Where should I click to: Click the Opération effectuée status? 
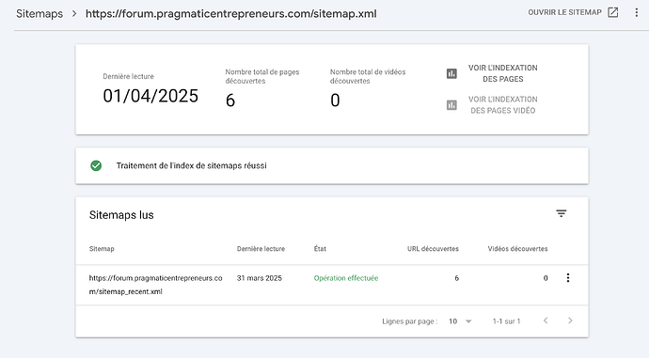(346, 278)
